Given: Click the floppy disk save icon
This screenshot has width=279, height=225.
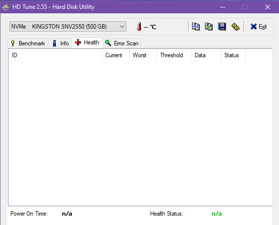Looking at the screenshot, I should pyautogui.click(x=222, y=27).
